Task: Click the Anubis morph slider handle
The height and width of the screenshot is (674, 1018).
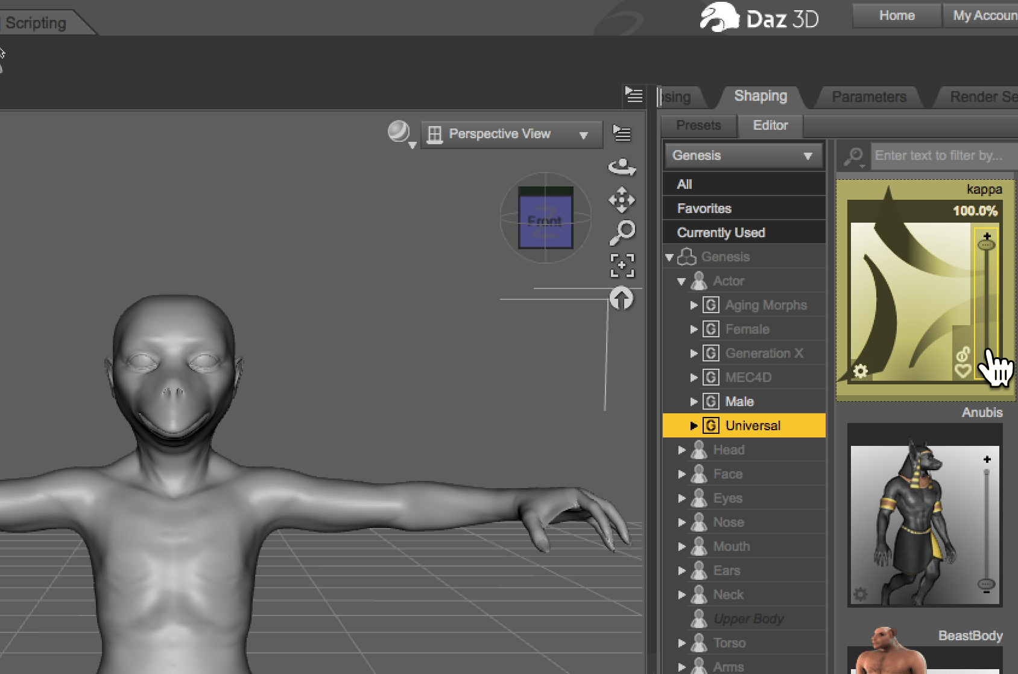Action: 987,583
